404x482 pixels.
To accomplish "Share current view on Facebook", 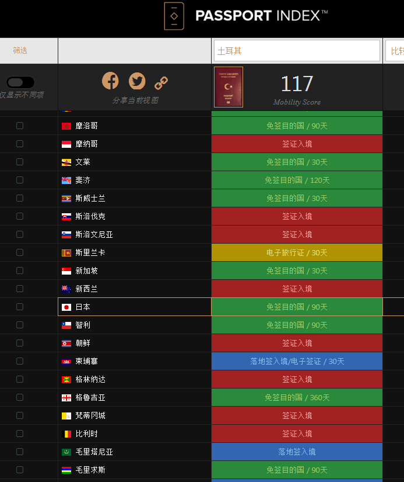I will (110, 81).
